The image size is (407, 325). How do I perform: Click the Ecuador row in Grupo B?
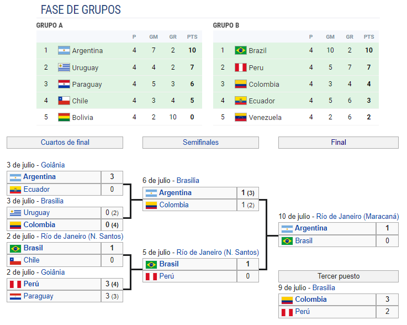pyautogui.click(x=296, y=101)
